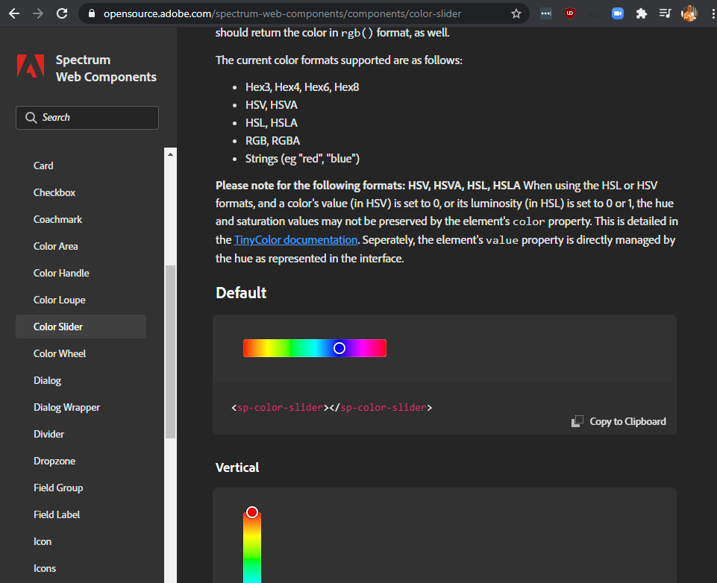Image resolution: width=717 pixels, height=583 pixels.
Task: Click Copy to Clipboard button text
Action: (x=627, y=421)
